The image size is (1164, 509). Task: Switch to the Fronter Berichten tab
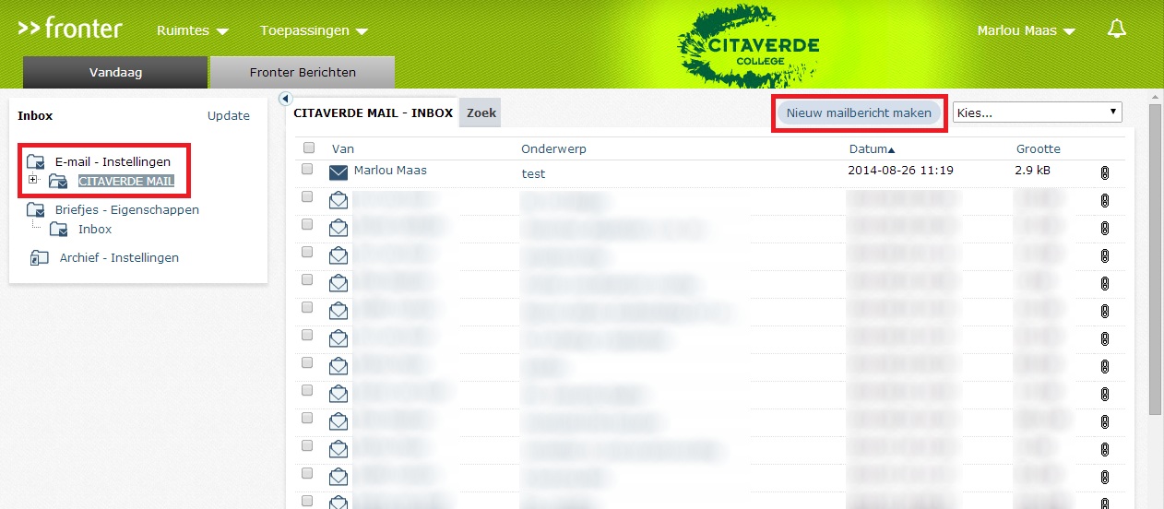pyautogui.click(x=303, y=72)
